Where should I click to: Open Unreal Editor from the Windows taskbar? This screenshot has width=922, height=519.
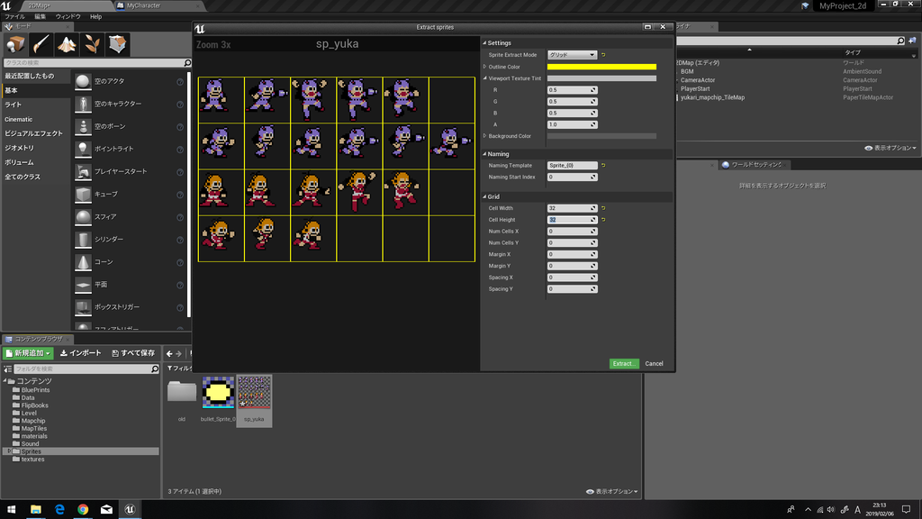(130, 510)
